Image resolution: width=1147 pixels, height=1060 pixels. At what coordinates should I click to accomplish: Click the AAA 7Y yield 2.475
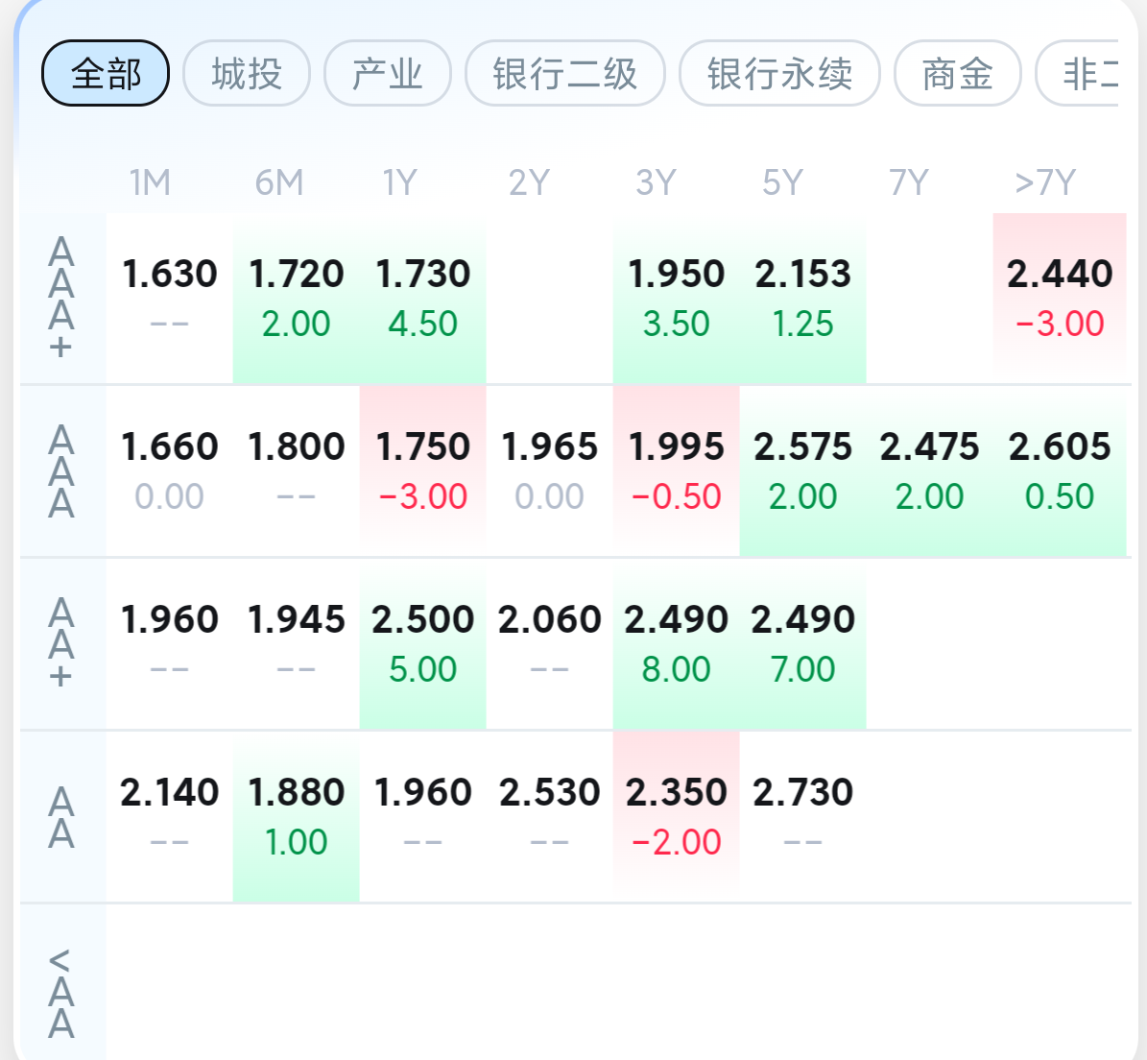tap(929, 470)
